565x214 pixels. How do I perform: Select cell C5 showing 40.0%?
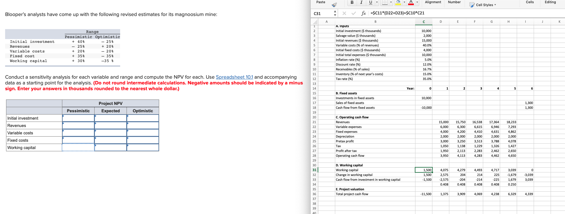pos(424,45)
